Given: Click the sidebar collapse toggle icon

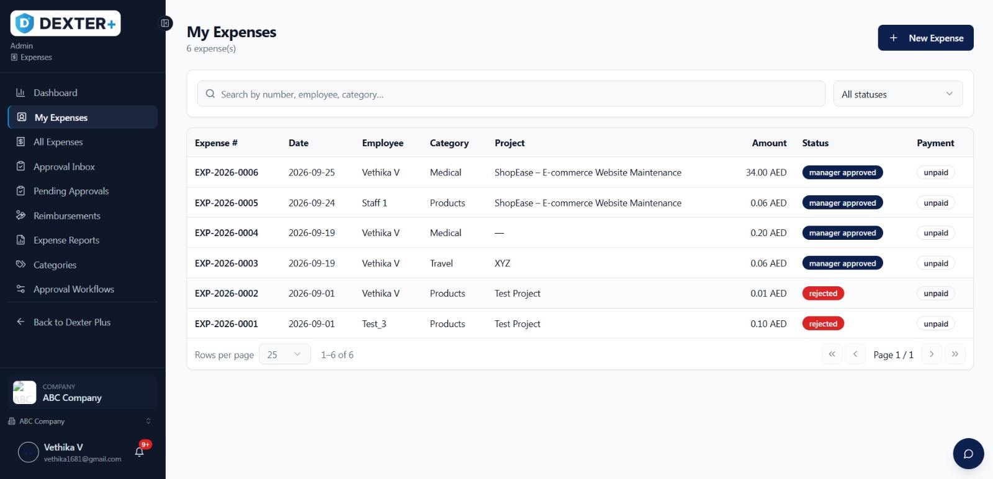Looking at the screenshot, I should pos(165,24).
